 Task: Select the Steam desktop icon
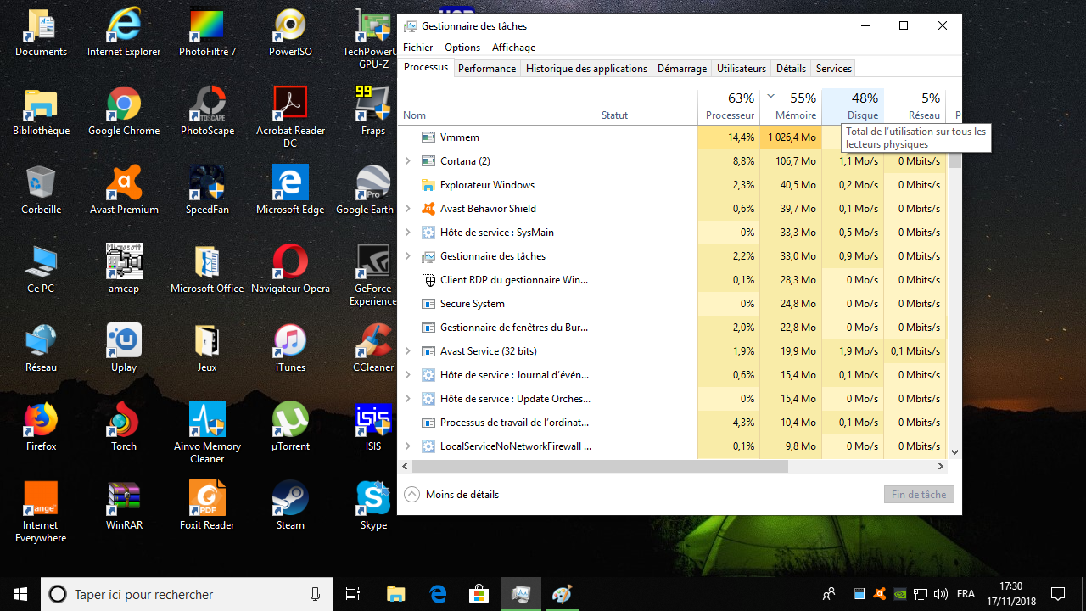tap(290, 507)
